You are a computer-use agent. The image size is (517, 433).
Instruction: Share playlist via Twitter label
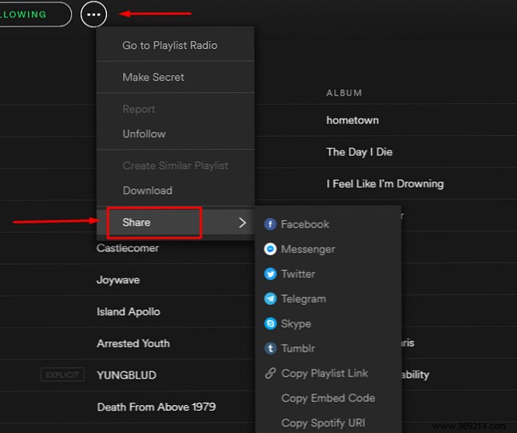pos(298,274)
